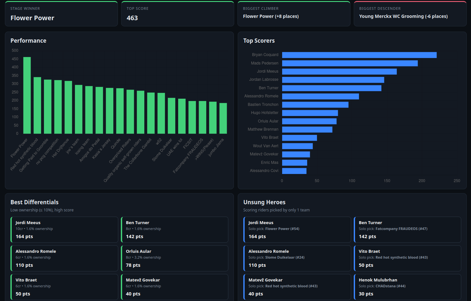
Task: Click Matevž Govekar card in Unsung Heroes
Action: (297, 287)
